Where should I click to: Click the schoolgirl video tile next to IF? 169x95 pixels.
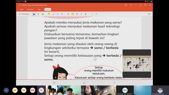pyautogui.click(x=54, y=90)
